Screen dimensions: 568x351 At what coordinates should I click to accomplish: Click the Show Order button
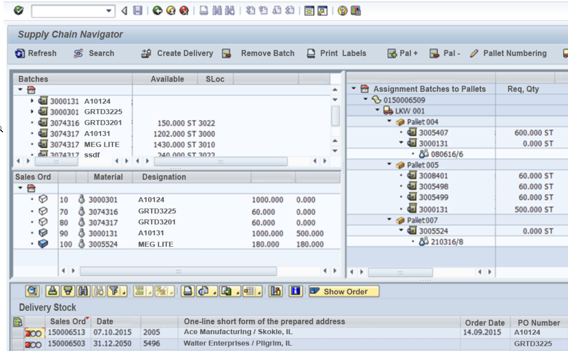coord(344,291)
